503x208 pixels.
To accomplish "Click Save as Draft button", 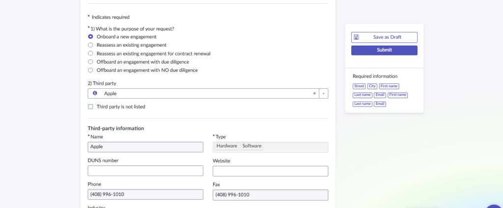I will tap(384, 37).
